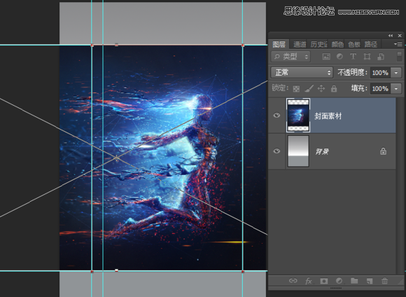Toggle lock transparent pixels icon

click(296, 89)
